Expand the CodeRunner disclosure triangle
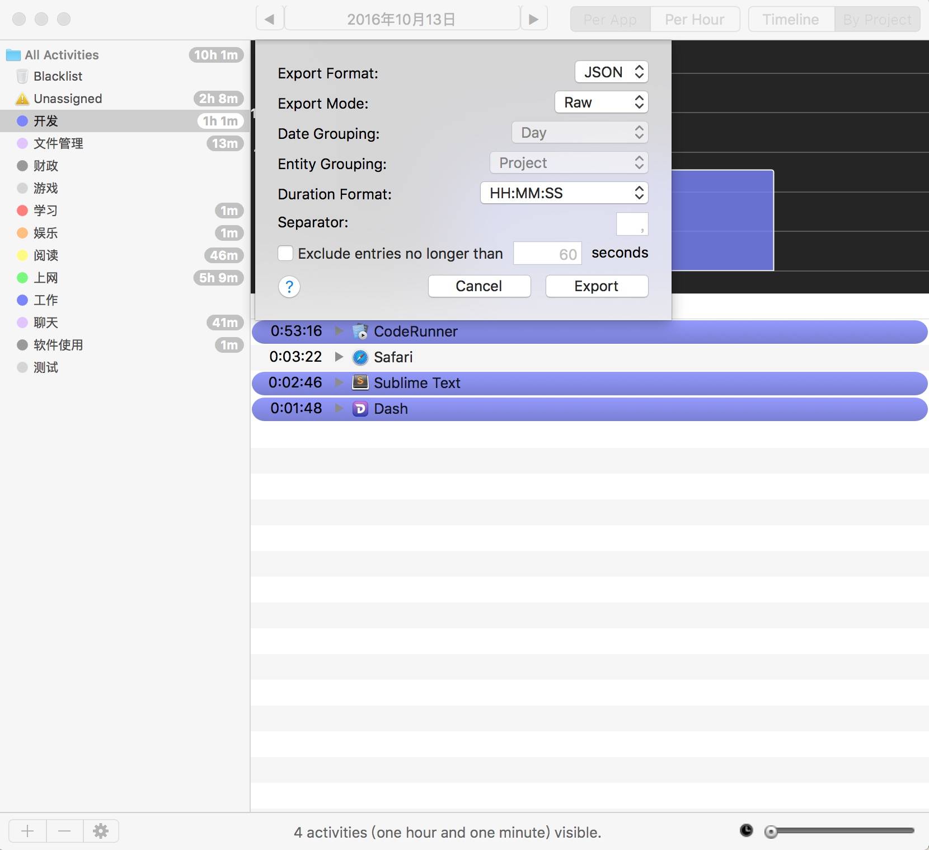Image resolution: width=929 pixels, height=850 pixels. (339, 331)
